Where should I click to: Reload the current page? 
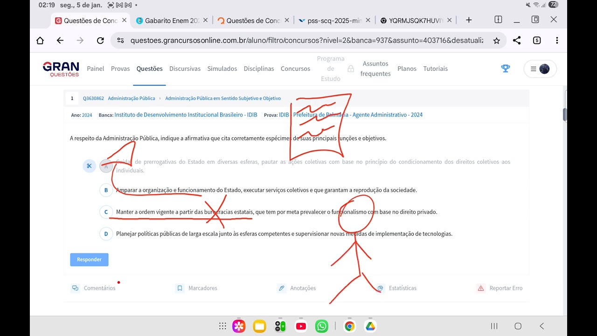tap(100, 41)
